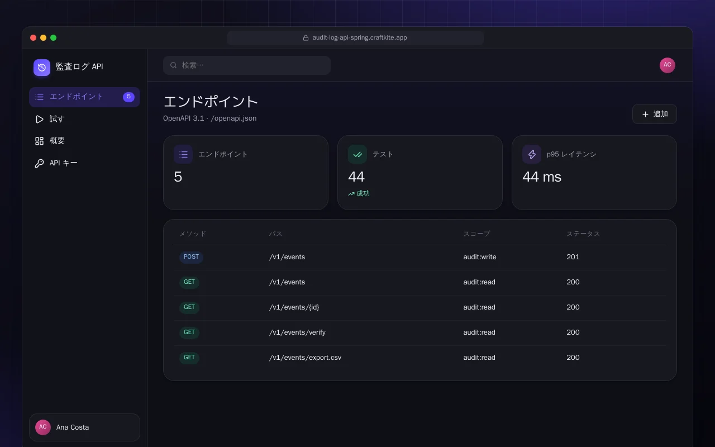Click the /v1/events/export.csv path
715x447 pixels.
coord(305,358)
